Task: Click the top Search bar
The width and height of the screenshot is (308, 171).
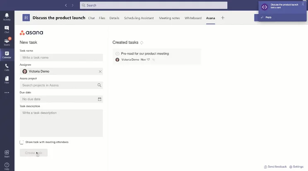Action: pyautogui.click(x=154, y=5)
